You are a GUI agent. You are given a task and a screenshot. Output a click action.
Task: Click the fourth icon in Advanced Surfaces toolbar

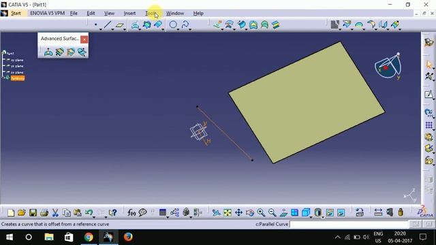pos(82,52)
